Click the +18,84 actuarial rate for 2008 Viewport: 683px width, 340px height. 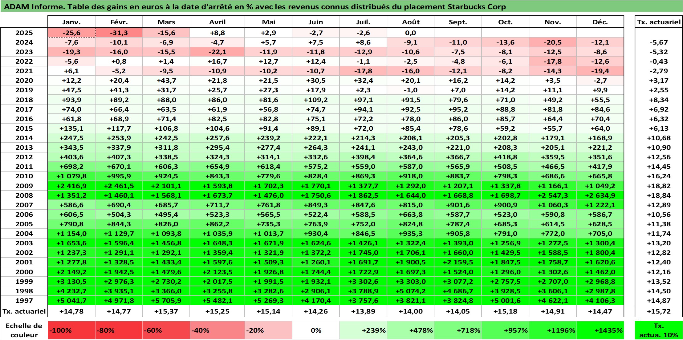pyautogui.click(x=659, y=195)
